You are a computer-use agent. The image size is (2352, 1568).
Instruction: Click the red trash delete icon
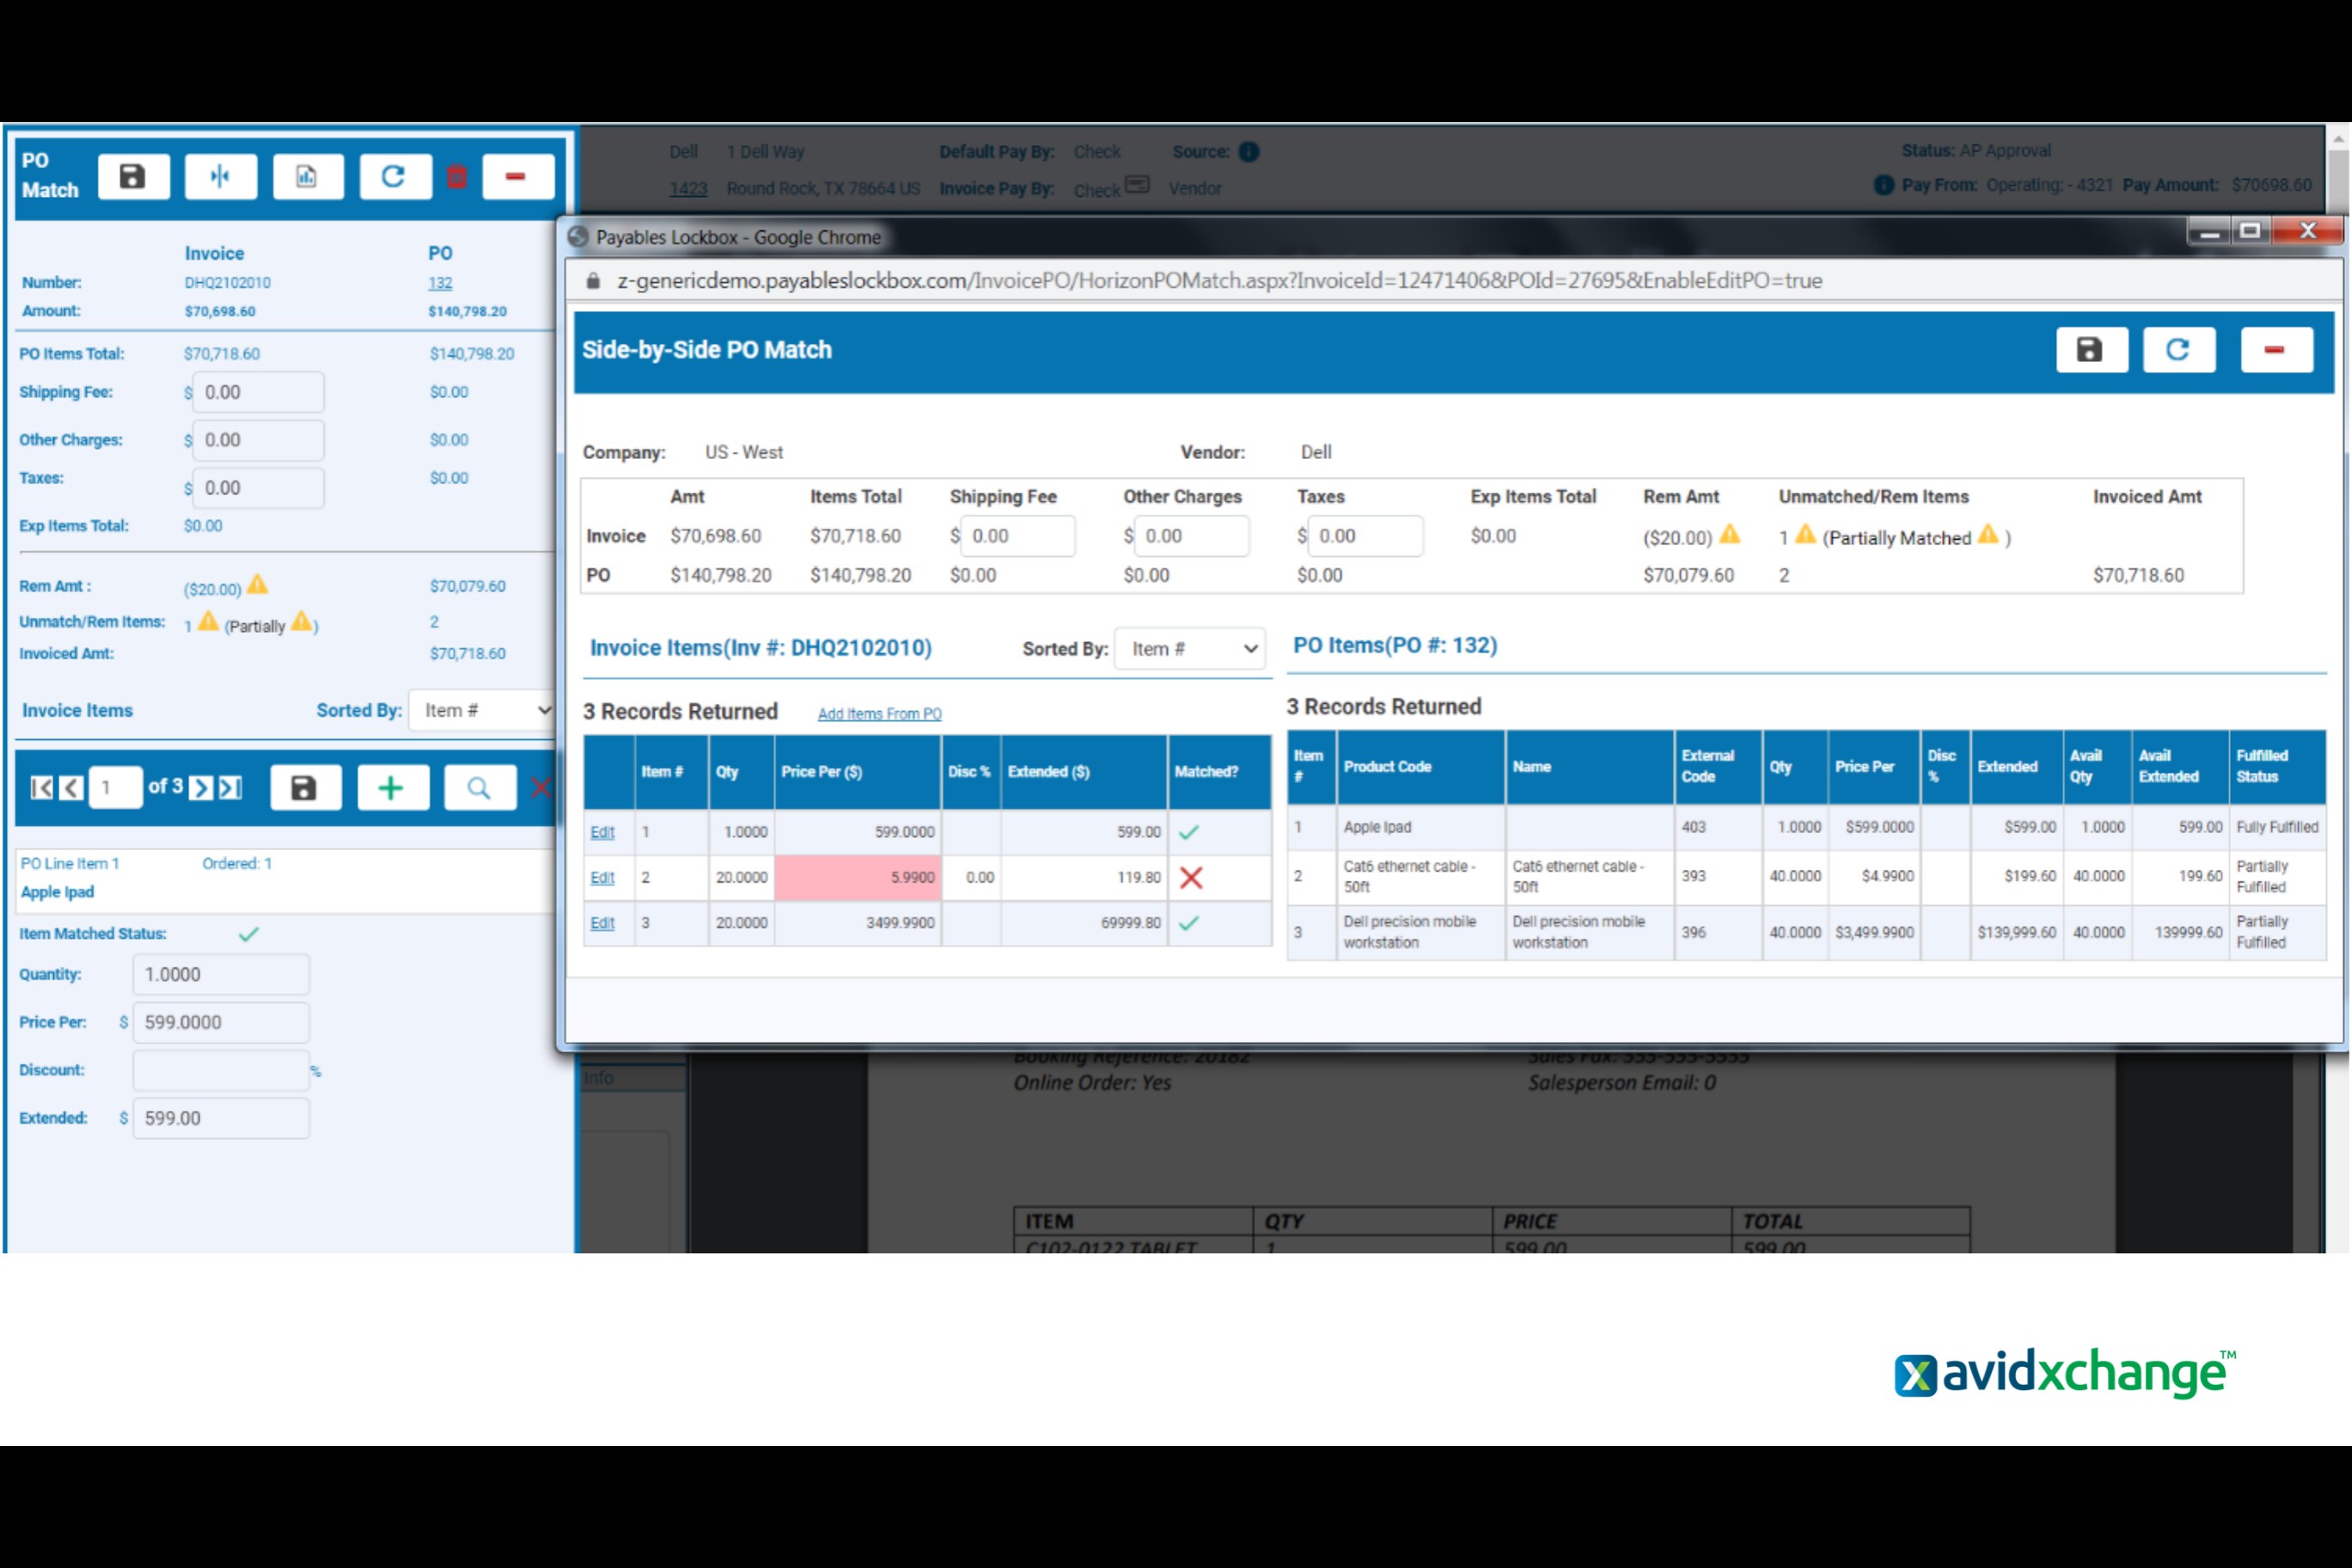(x=457, y=177)
